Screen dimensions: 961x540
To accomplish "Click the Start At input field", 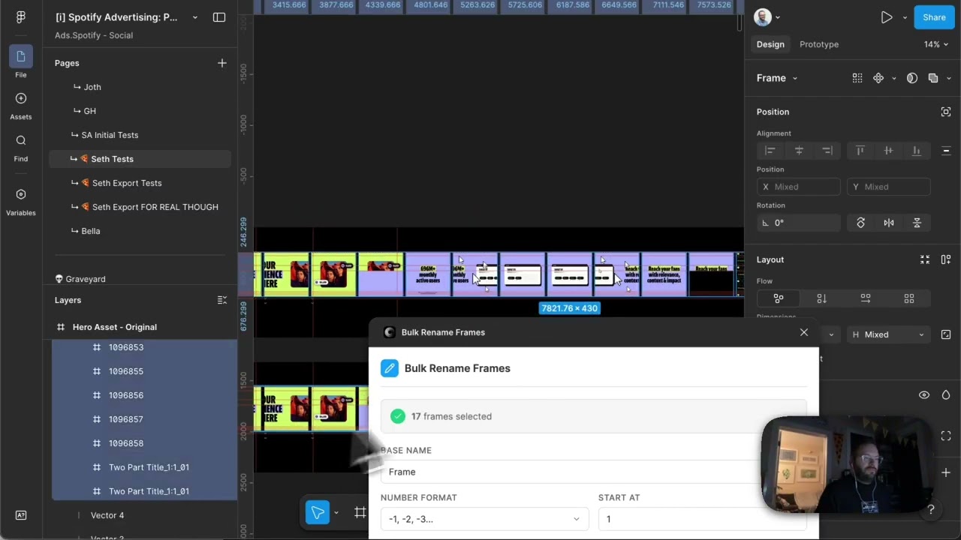I will click(x=702, y=519).
